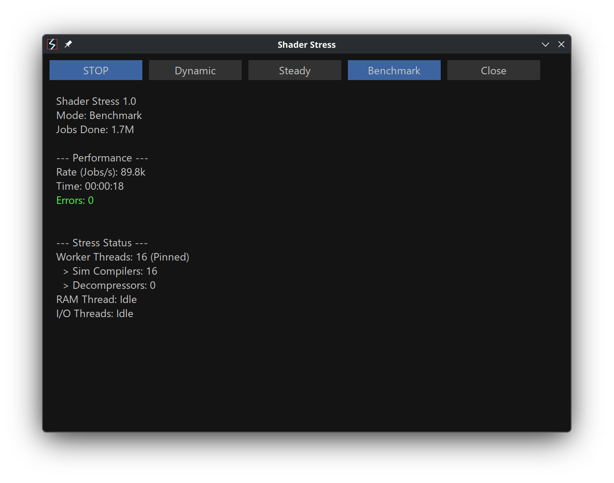Click the RAM Thread: Idle status
Viewport: 614px width, 483px height.
[x=96, y=299]
